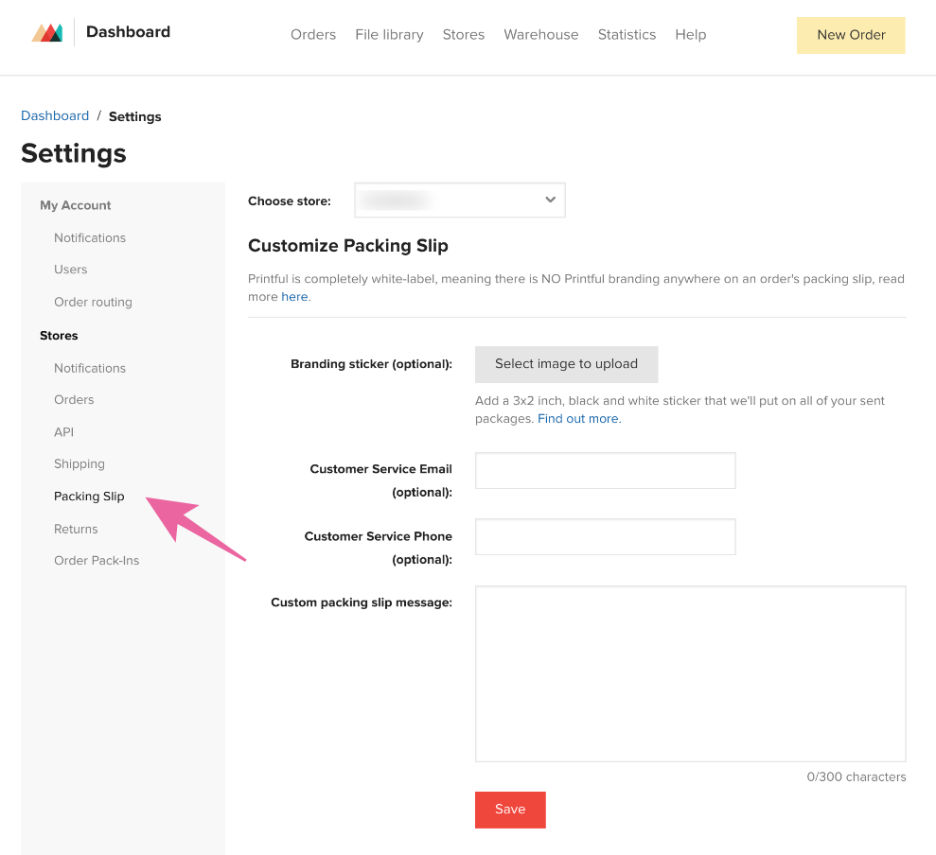
Task: Navigate to Warehouse
Action: [540, 35]
